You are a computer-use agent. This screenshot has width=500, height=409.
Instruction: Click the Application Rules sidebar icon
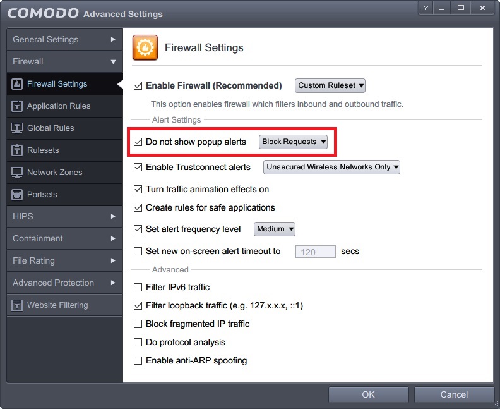click(x=17, y=106)
